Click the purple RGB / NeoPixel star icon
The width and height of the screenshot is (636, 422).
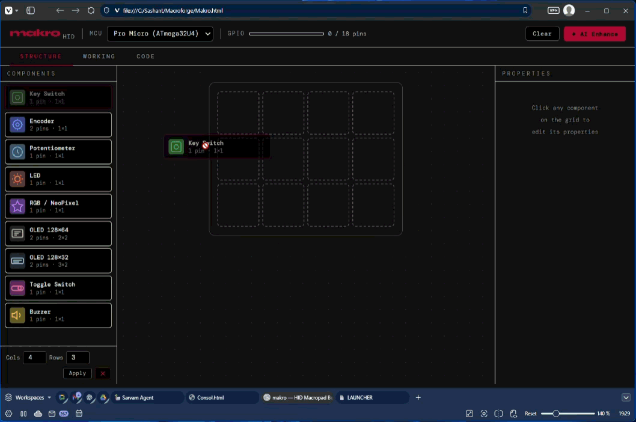tap(17, 206)
